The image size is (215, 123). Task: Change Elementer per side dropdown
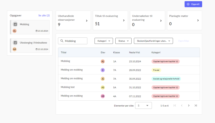(143, 105)
